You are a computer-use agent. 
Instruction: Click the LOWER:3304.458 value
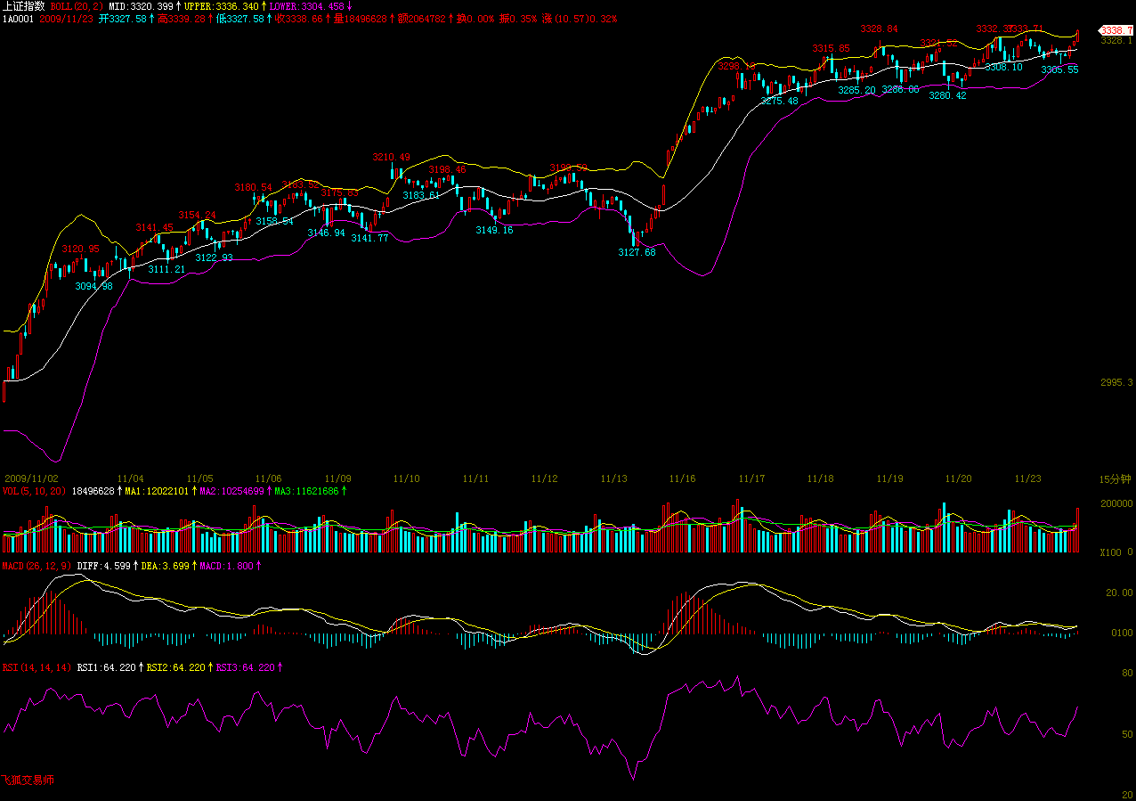click(308, 6)
